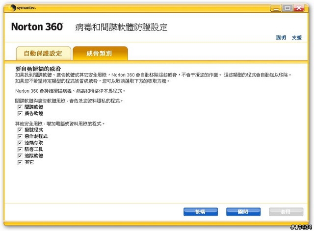Viewport: 314px width, 231px height.
Task: Disable the 惡作劇程式 checkbox
Action: click(20, 136)
